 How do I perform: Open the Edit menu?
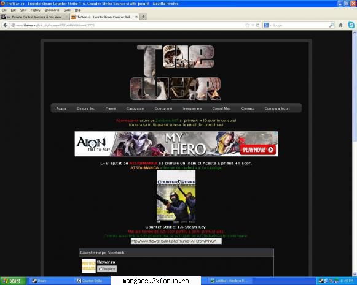pyautogui.click(x=13, y=10)
